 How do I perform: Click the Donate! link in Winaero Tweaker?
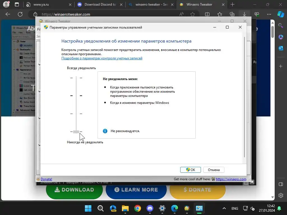(x=46, y=179)
